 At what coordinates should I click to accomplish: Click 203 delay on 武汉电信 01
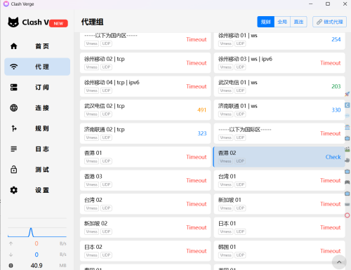pyautogui.click(x=336, y=86)
